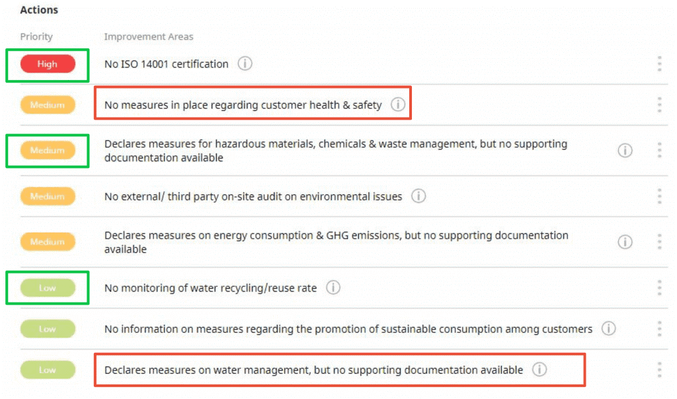This screenshot has height=399, width=677.
Task: Open info icon for customer health & safety
Action: pos(397,104)
